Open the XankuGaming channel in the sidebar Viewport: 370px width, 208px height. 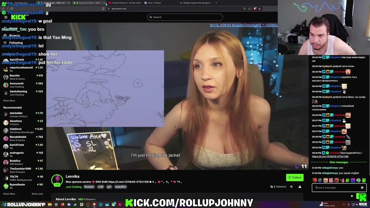[23, 93]
